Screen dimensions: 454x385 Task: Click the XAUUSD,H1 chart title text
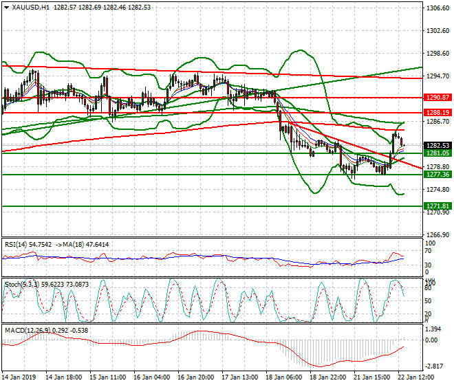(x=31, y=8)
